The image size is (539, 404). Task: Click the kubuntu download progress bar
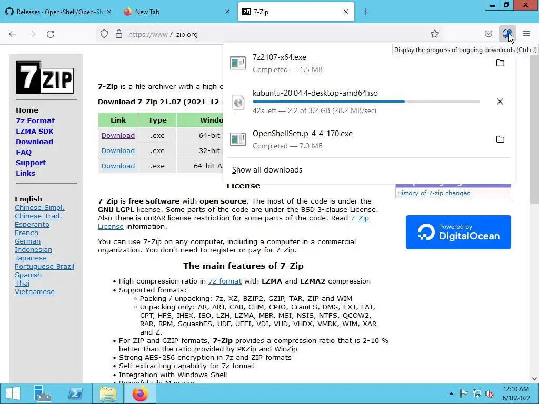(366, 102)
